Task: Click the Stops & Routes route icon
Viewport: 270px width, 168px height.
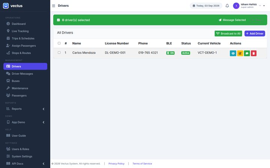Action: 8,53
